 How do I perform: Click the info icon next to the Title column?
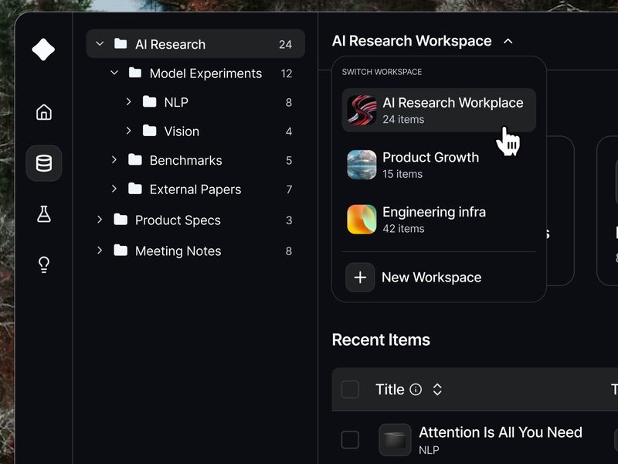click(415, 390)
